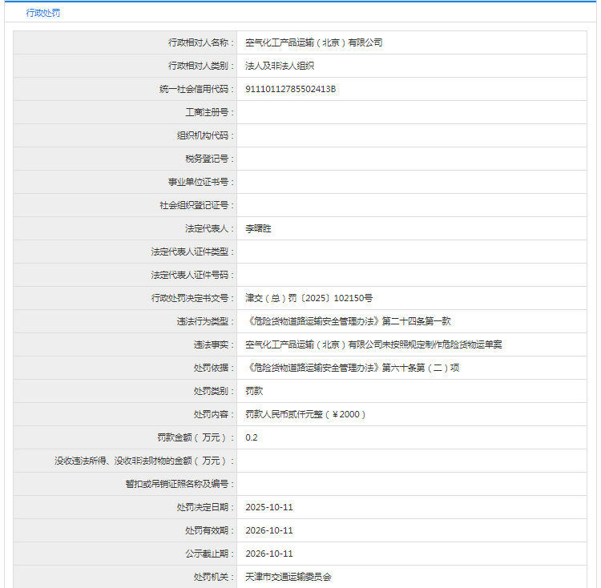The height and width of the screenshot is (588, 601).
Task: Select decision number 津交（总）罚〔2025〕102150号
Action: click(309, 298)
